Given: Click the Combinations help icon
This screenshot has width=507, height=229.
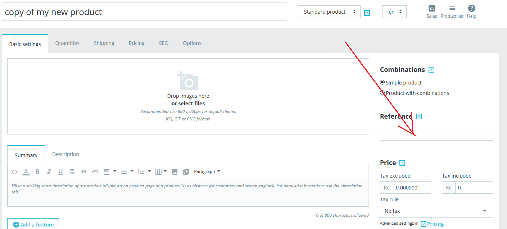Looking at the screenshot, I should (x=432, y=70).
